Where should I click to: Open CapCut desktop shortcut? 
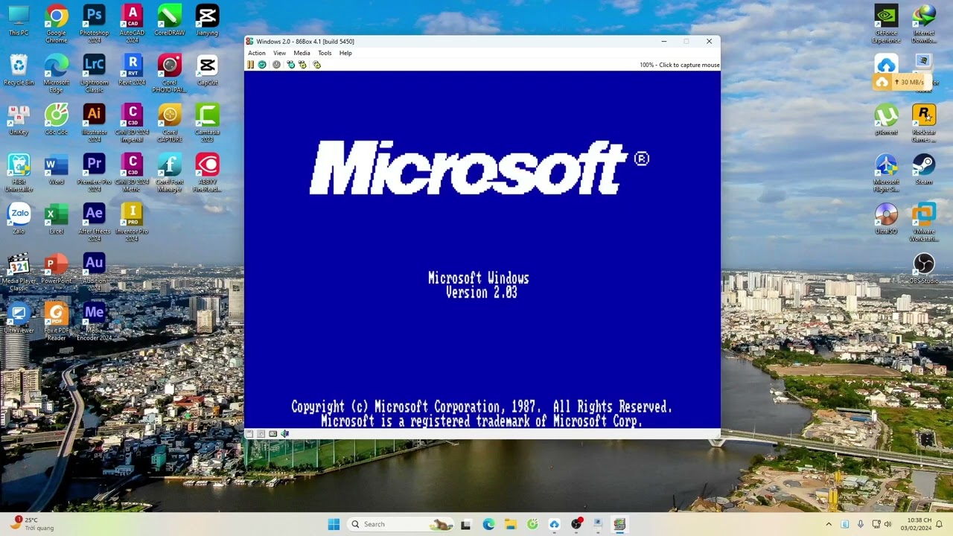[207, 70]
